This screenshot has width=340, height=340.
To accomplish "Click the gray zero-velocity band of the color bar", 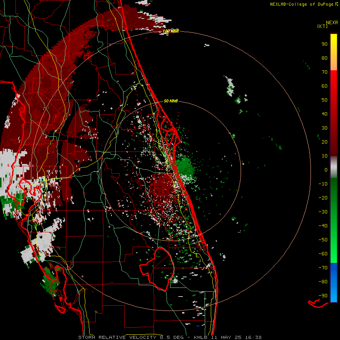I will pyautogui.click(x=334, y=167).
